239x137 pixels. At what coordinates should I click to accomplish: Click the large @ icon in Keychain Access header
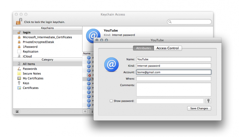coord(93,35)
